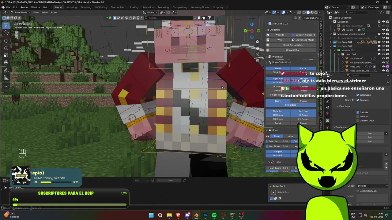392x220 pixels.
Task: Click the camera view gizmo icon
Action: point(258,54)
